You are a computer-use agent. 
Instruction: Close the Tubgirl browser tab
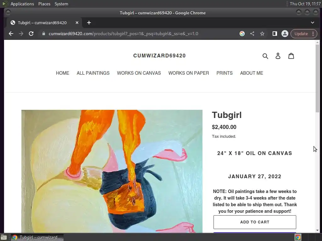coord(77,23)
